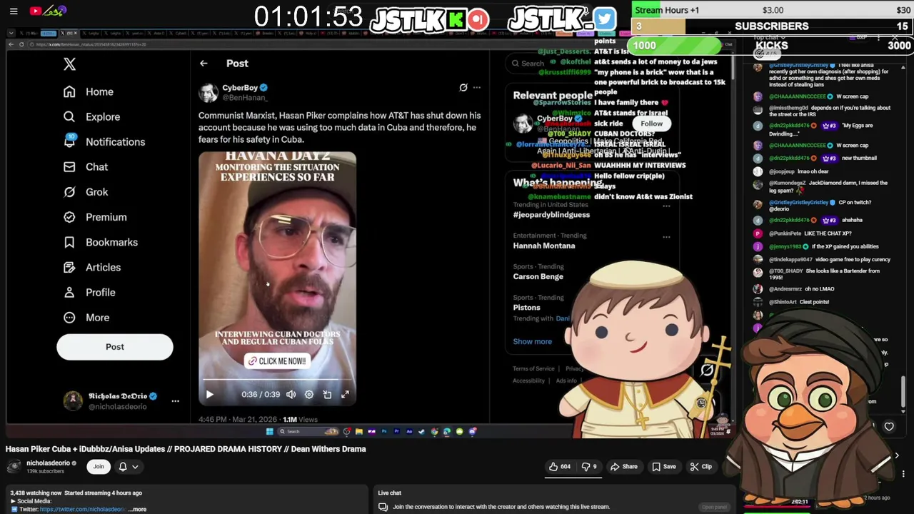Screen dimensions: 914x514
Task: Open the twitter.com/nicholasdeorio link
Action: (x=83, y=510)
